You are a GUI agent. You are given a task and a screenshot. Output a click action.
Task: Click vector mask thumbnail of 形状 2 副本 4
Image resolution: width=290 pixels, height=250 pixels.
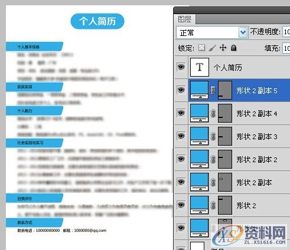click(x=225, y=113)
